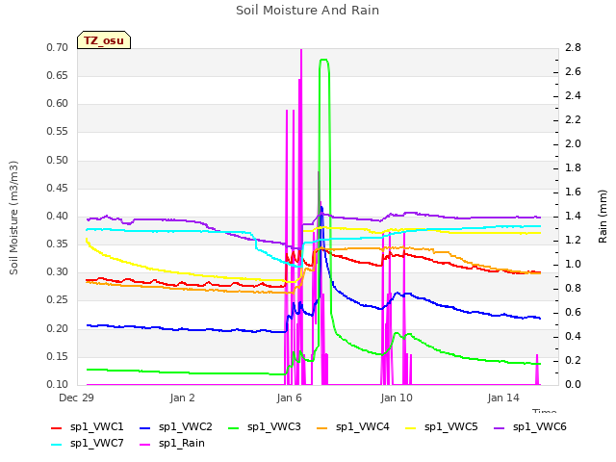Click the purple sp1_VWC6 legend color marker
The width and height of the screenshot is (616, 462).
500,427
